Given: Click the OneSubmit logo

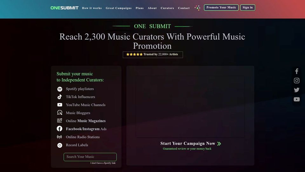Looking at the screenshot, I should (x=64, y=8).
